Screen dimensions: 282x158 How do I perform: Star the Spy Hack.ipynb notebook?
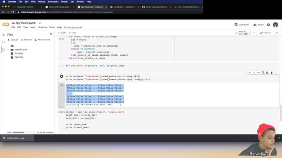coord(40,23)
